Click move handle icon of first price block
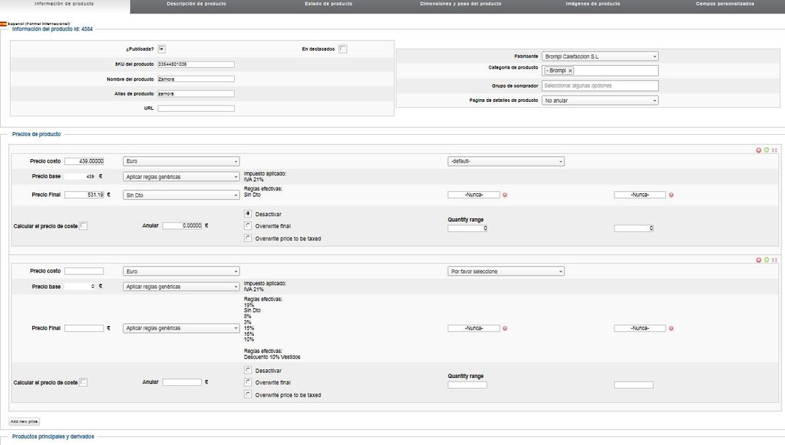The image size is (785, 445). 774,150
